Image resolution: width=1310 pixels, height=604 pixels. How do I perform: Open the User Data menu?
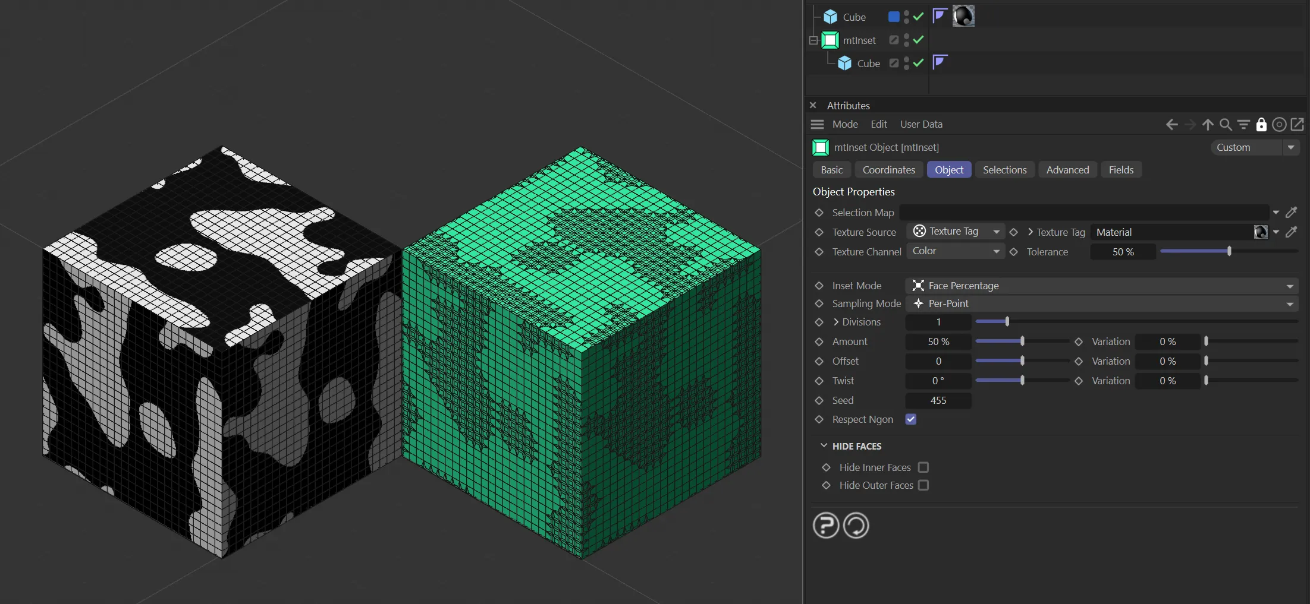click(x=921, y=124)
